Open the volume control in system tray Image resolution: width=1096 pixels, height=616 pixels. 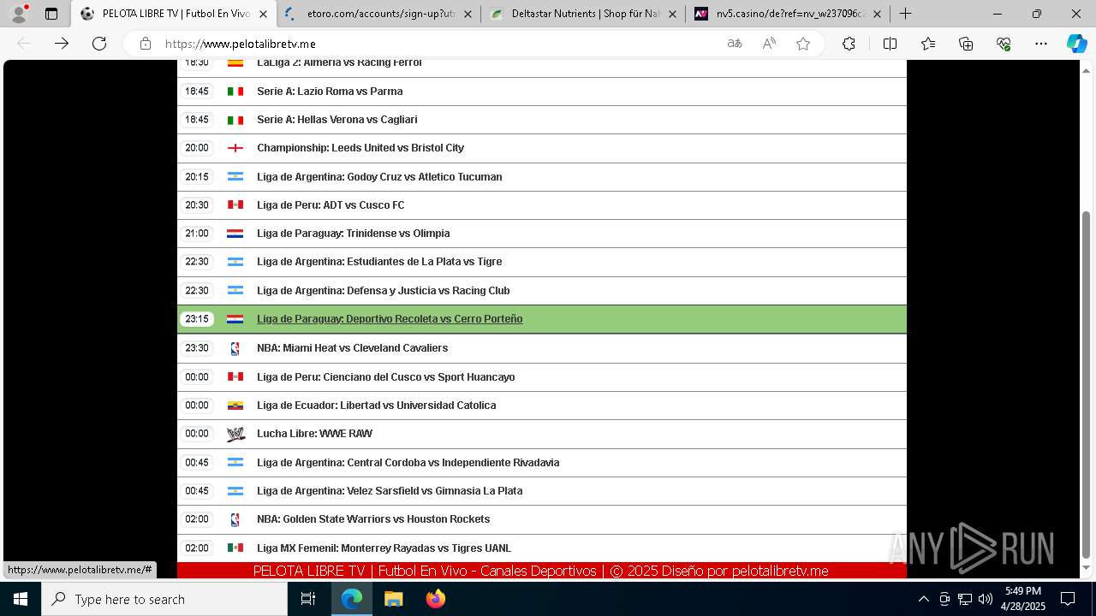(x=985, y=600)
